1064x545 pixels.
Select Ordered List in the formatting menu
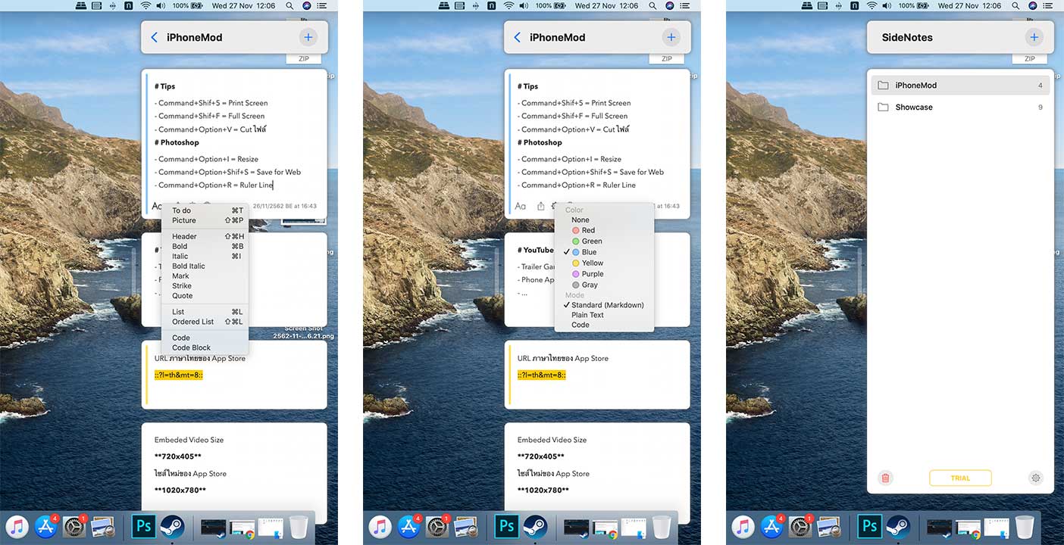(192, 322)
